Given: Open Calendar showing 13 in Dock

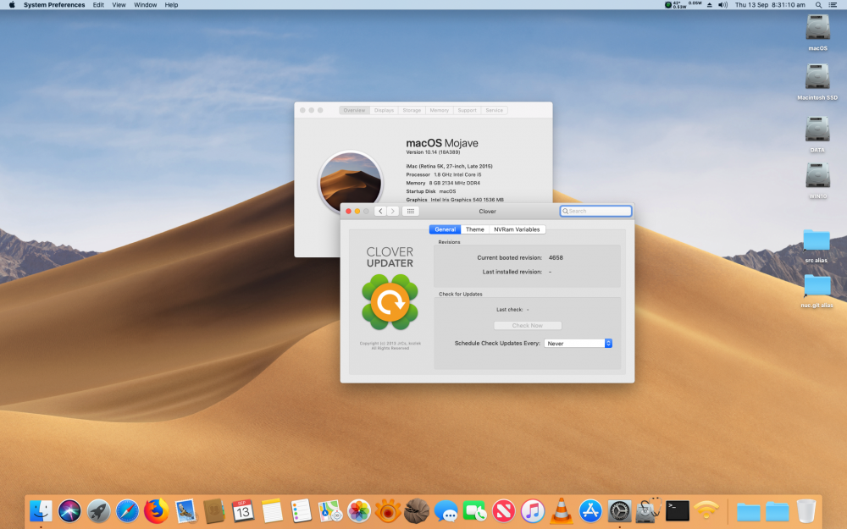Looking at the screenshot, I should click(x=243, y=510).
